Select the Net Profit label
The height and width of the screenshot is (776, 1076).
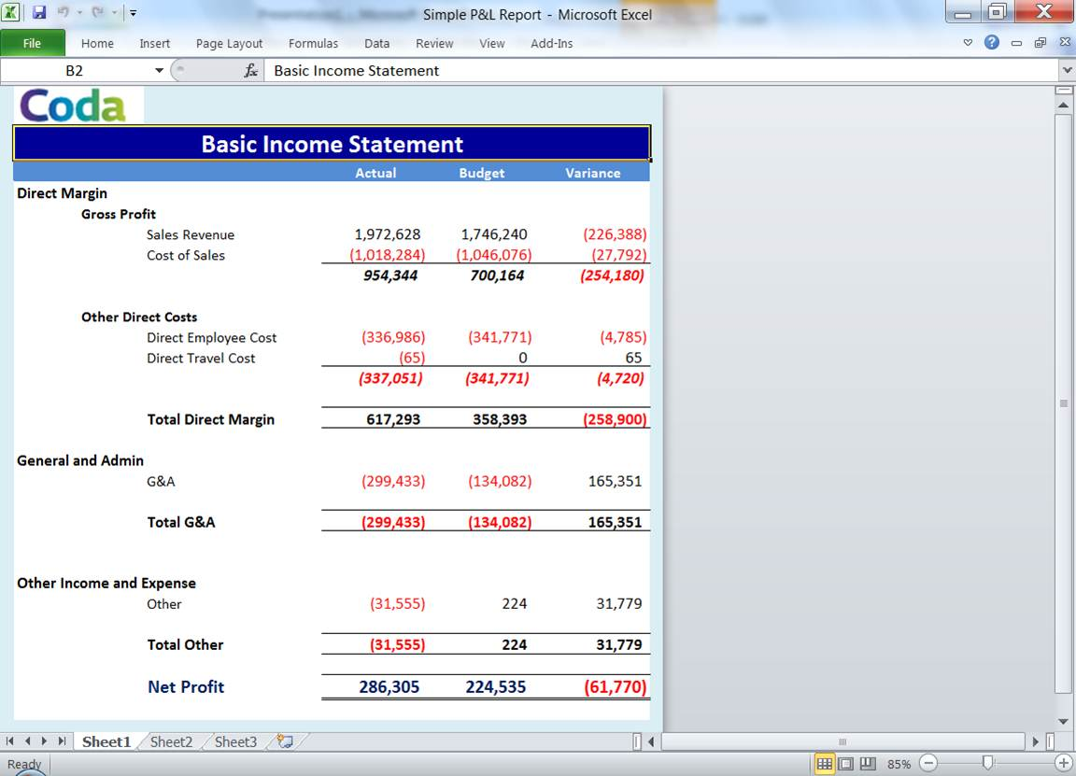click(x=186, y=686)
